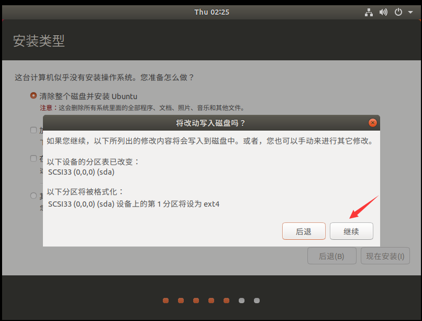Click text SCSI33 (0,0,0) (sda) device line
422x321 pixels.
pos(81,172)
